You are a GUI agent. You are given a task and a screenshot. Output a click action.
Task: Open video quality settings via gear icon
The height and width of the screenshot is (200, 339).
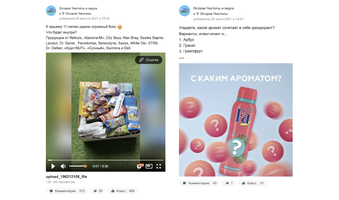tap(139, 166)
